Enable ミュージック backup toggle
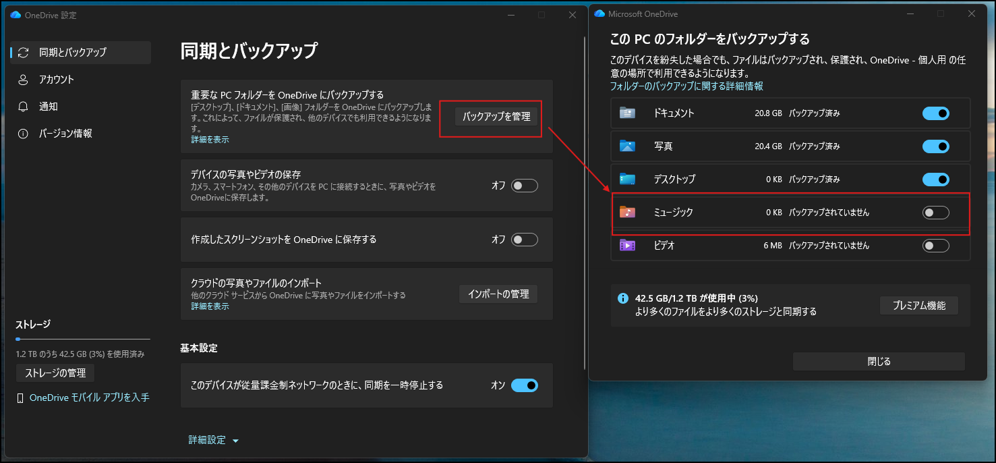This screenshot has width=996, height=463. (935, 213)
